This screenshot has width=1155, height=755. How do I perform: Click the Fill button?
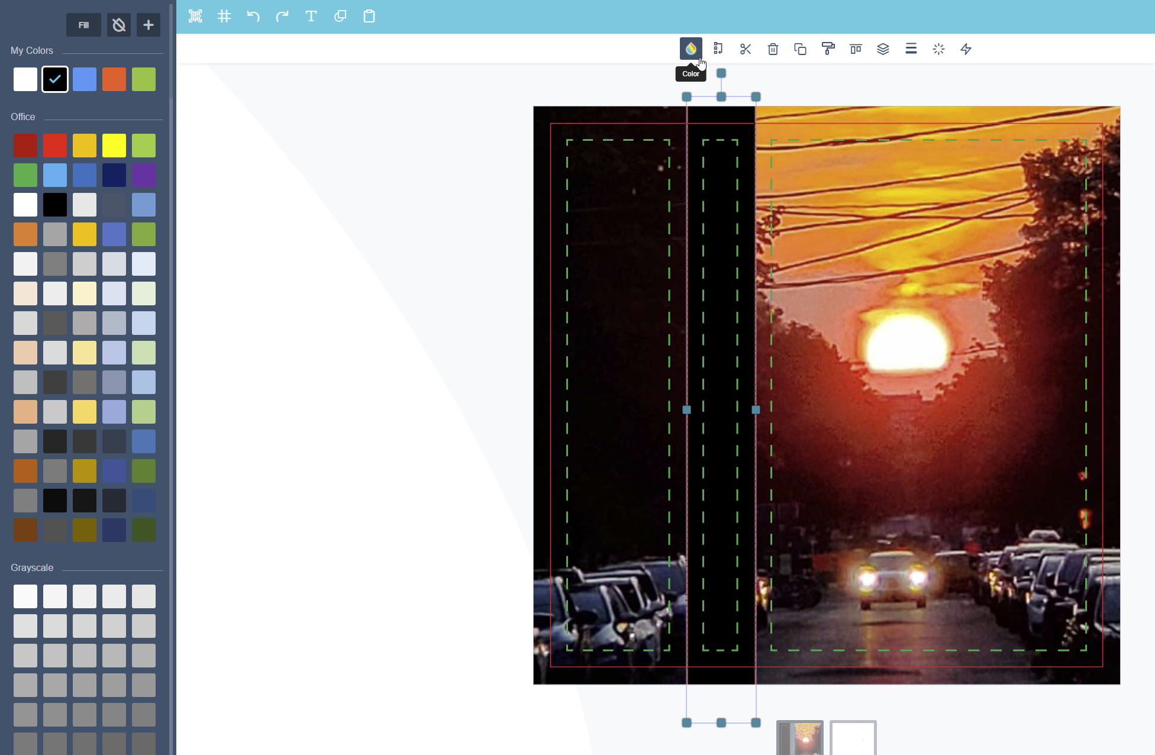(83, 25)
